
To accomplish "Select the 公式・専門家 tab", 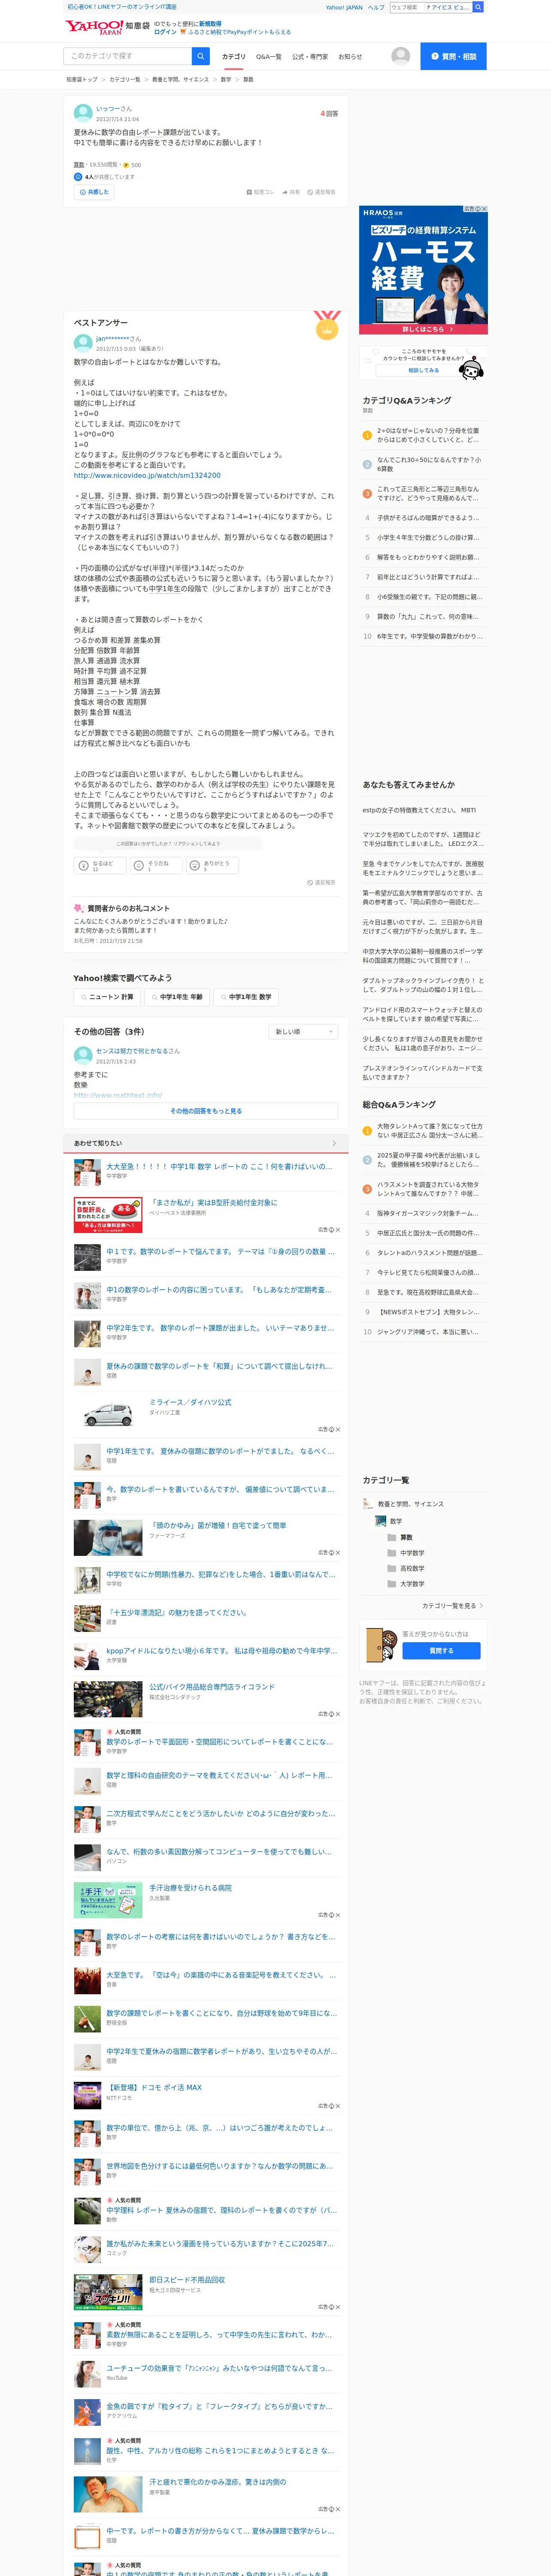I will click(x=310, y=57).
